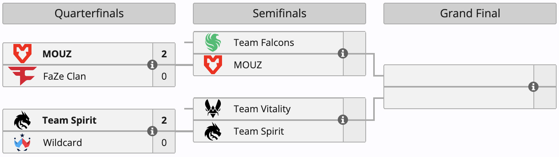Click the empty top Grand Final slot
This screenshot has width=559, height=157.
(x=459, y=75)
